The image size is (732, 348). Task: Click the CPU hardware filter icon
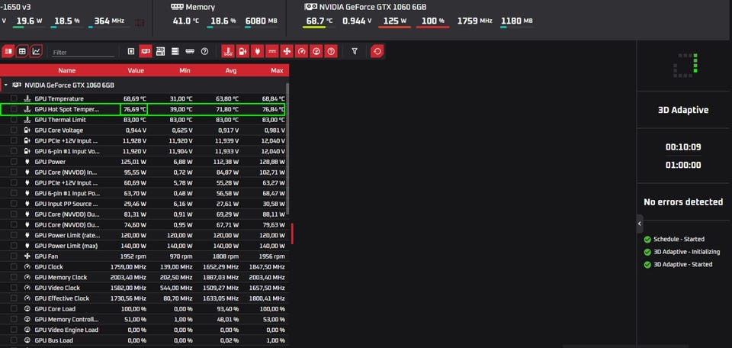pos(131,51)
